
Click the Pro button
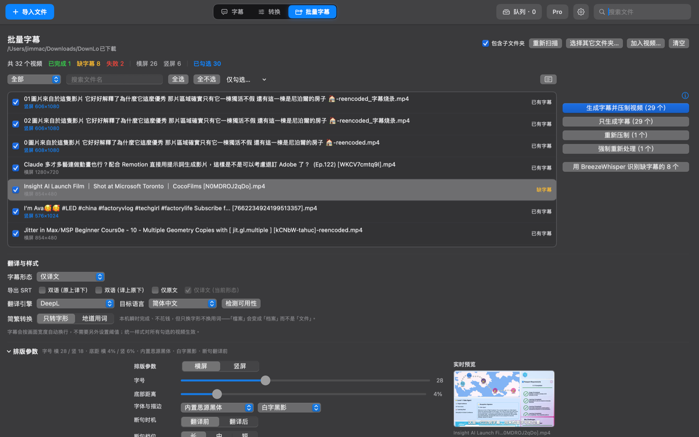point(557,12)
